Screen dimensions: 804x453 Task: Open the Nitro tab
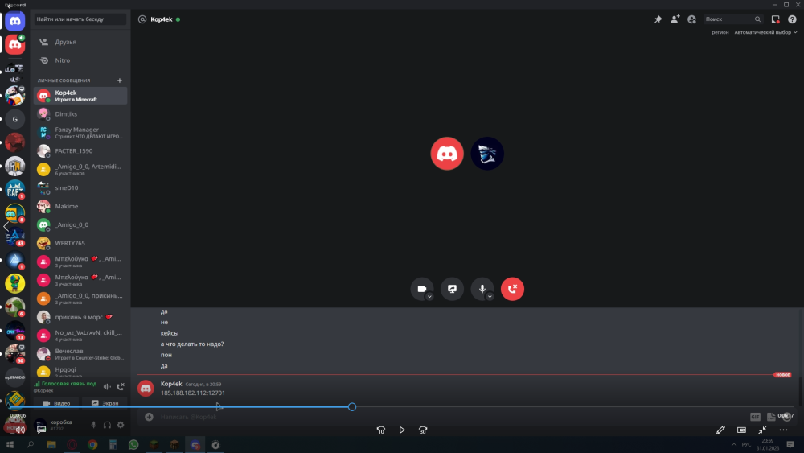click(80, 60)
